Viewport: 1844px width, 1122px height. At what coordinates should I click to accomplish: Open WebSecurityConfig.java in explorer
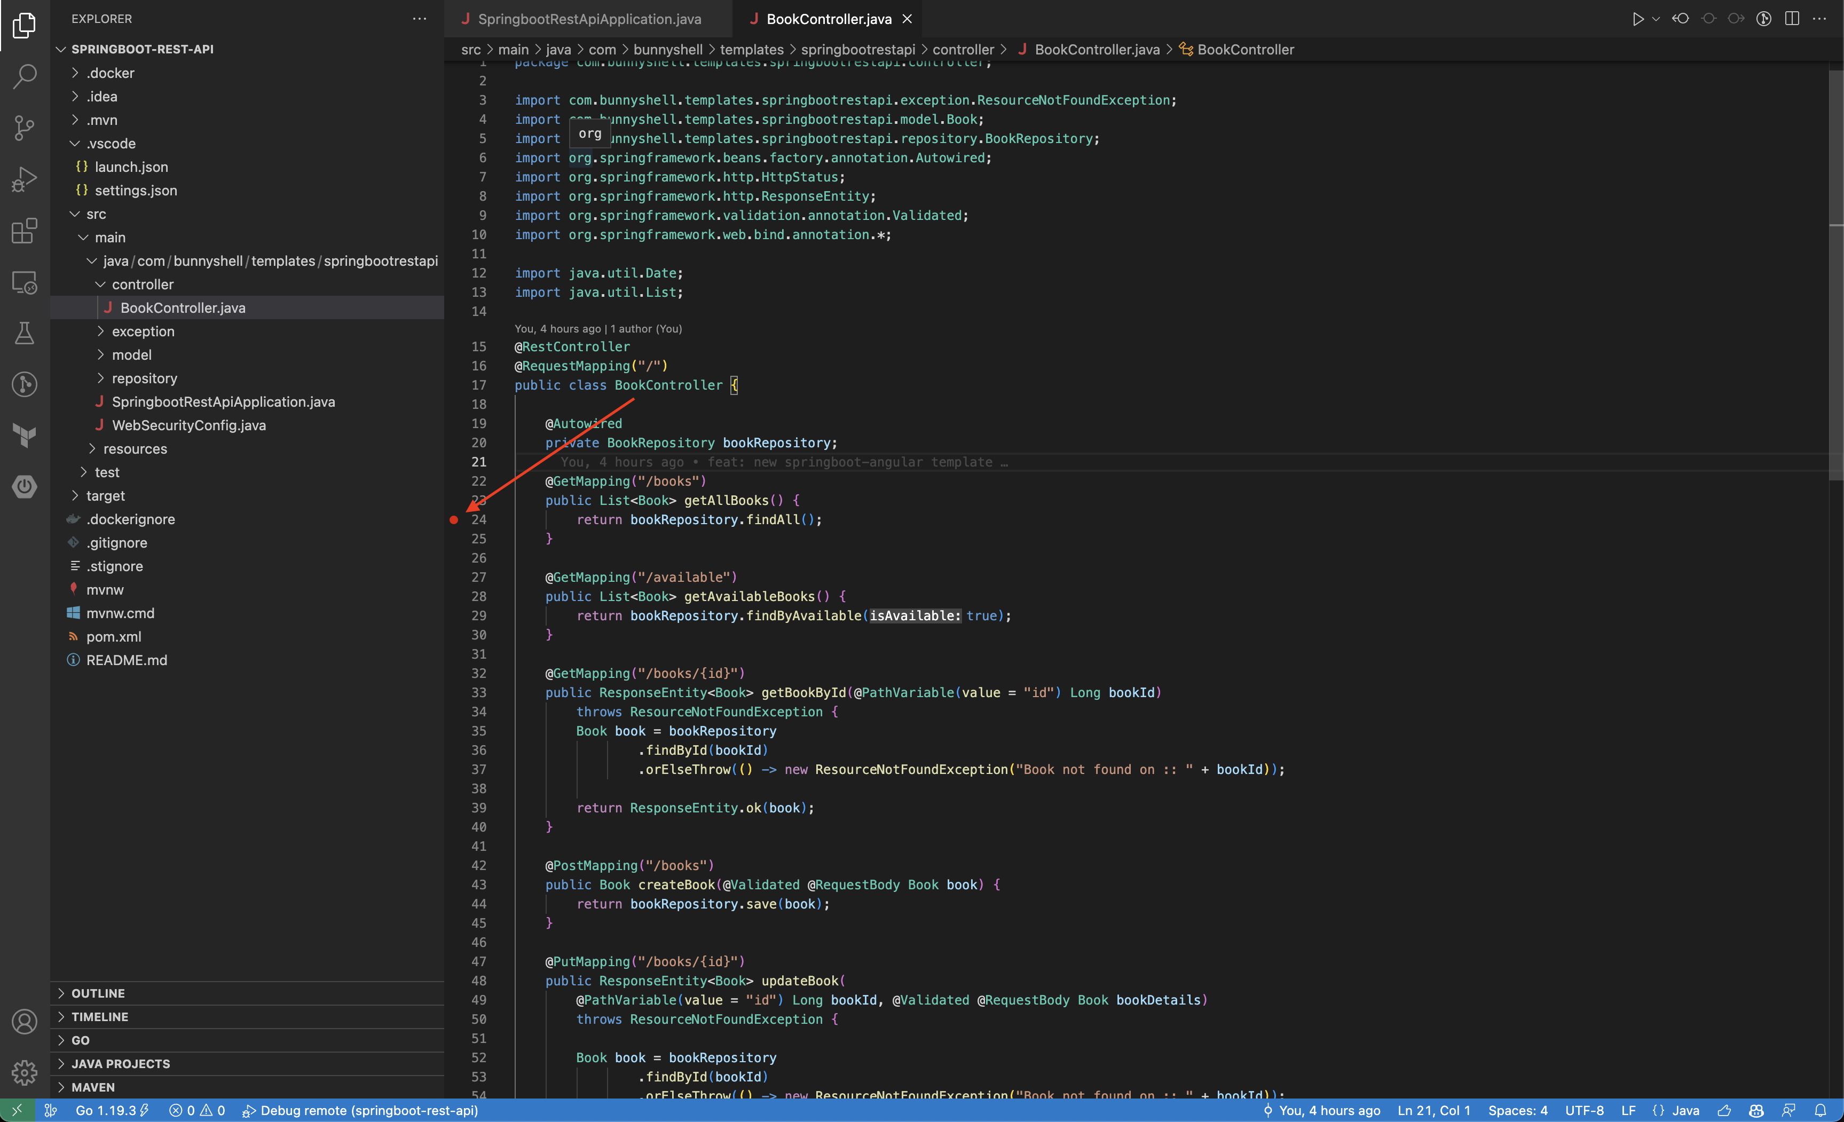247,425
